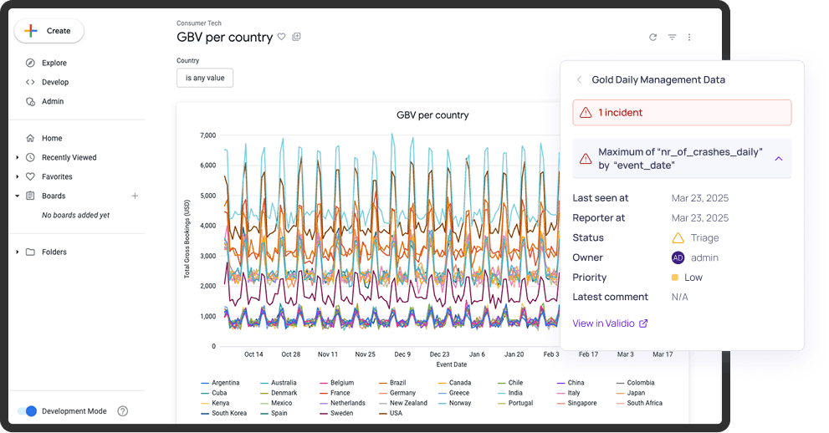This screenshot has height=433, width=829.
Task: Click the help question mark icon
Action: click(x=123, y=411)
